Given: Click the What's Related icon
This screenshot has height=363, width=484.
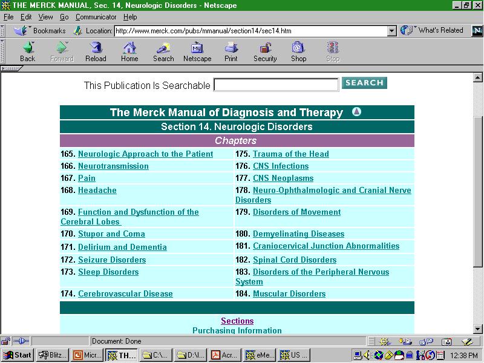Looking at the screenshot, I should coord(407,30).
